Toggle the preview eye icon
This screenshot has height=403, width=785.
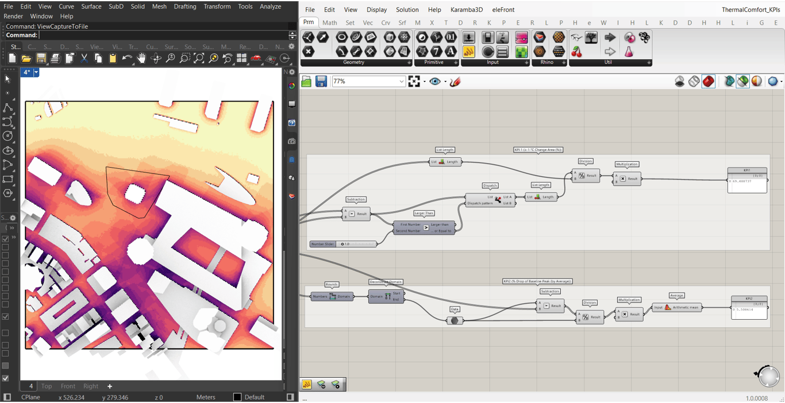pos(435,82)
